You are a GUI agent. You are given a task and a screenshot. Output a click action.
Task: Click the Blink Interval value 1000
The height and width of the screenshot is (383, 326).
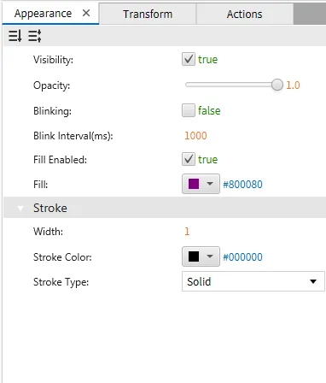195,136
